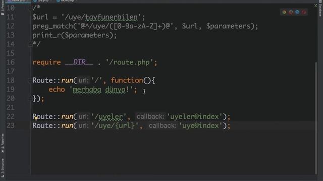Viewport: 323px width, 181px height.
Task: Fold the closure starting at line 18
Action: click(30, 80)
